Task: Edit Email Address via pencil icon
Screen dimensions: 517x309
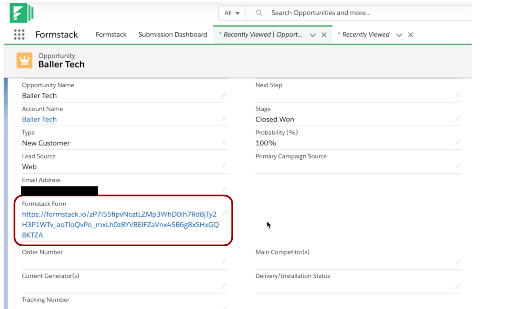Action: click(224, 189)
